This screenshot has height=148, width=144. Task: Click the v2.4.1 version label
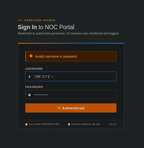113,124
